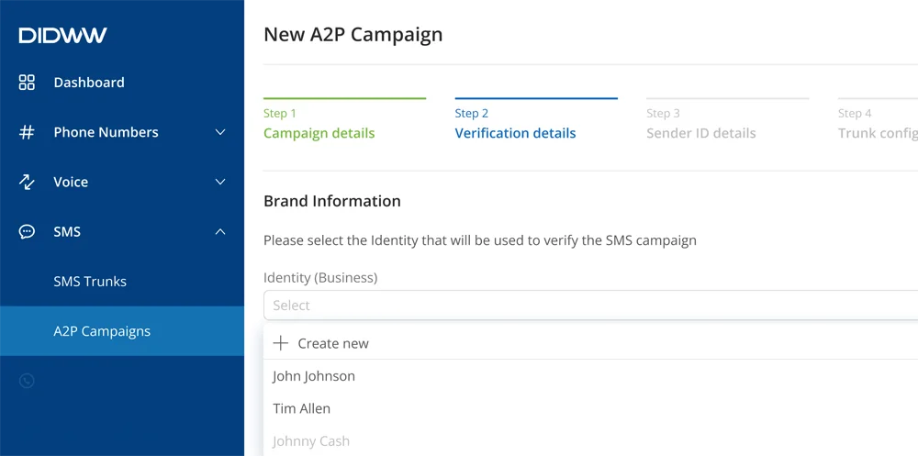
Task: Click the plus icon beside Create new
Action: 281,343
